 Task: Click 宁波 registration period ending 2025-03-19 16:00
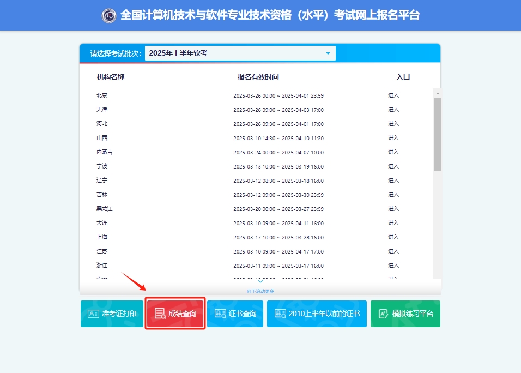coord(278,166)
